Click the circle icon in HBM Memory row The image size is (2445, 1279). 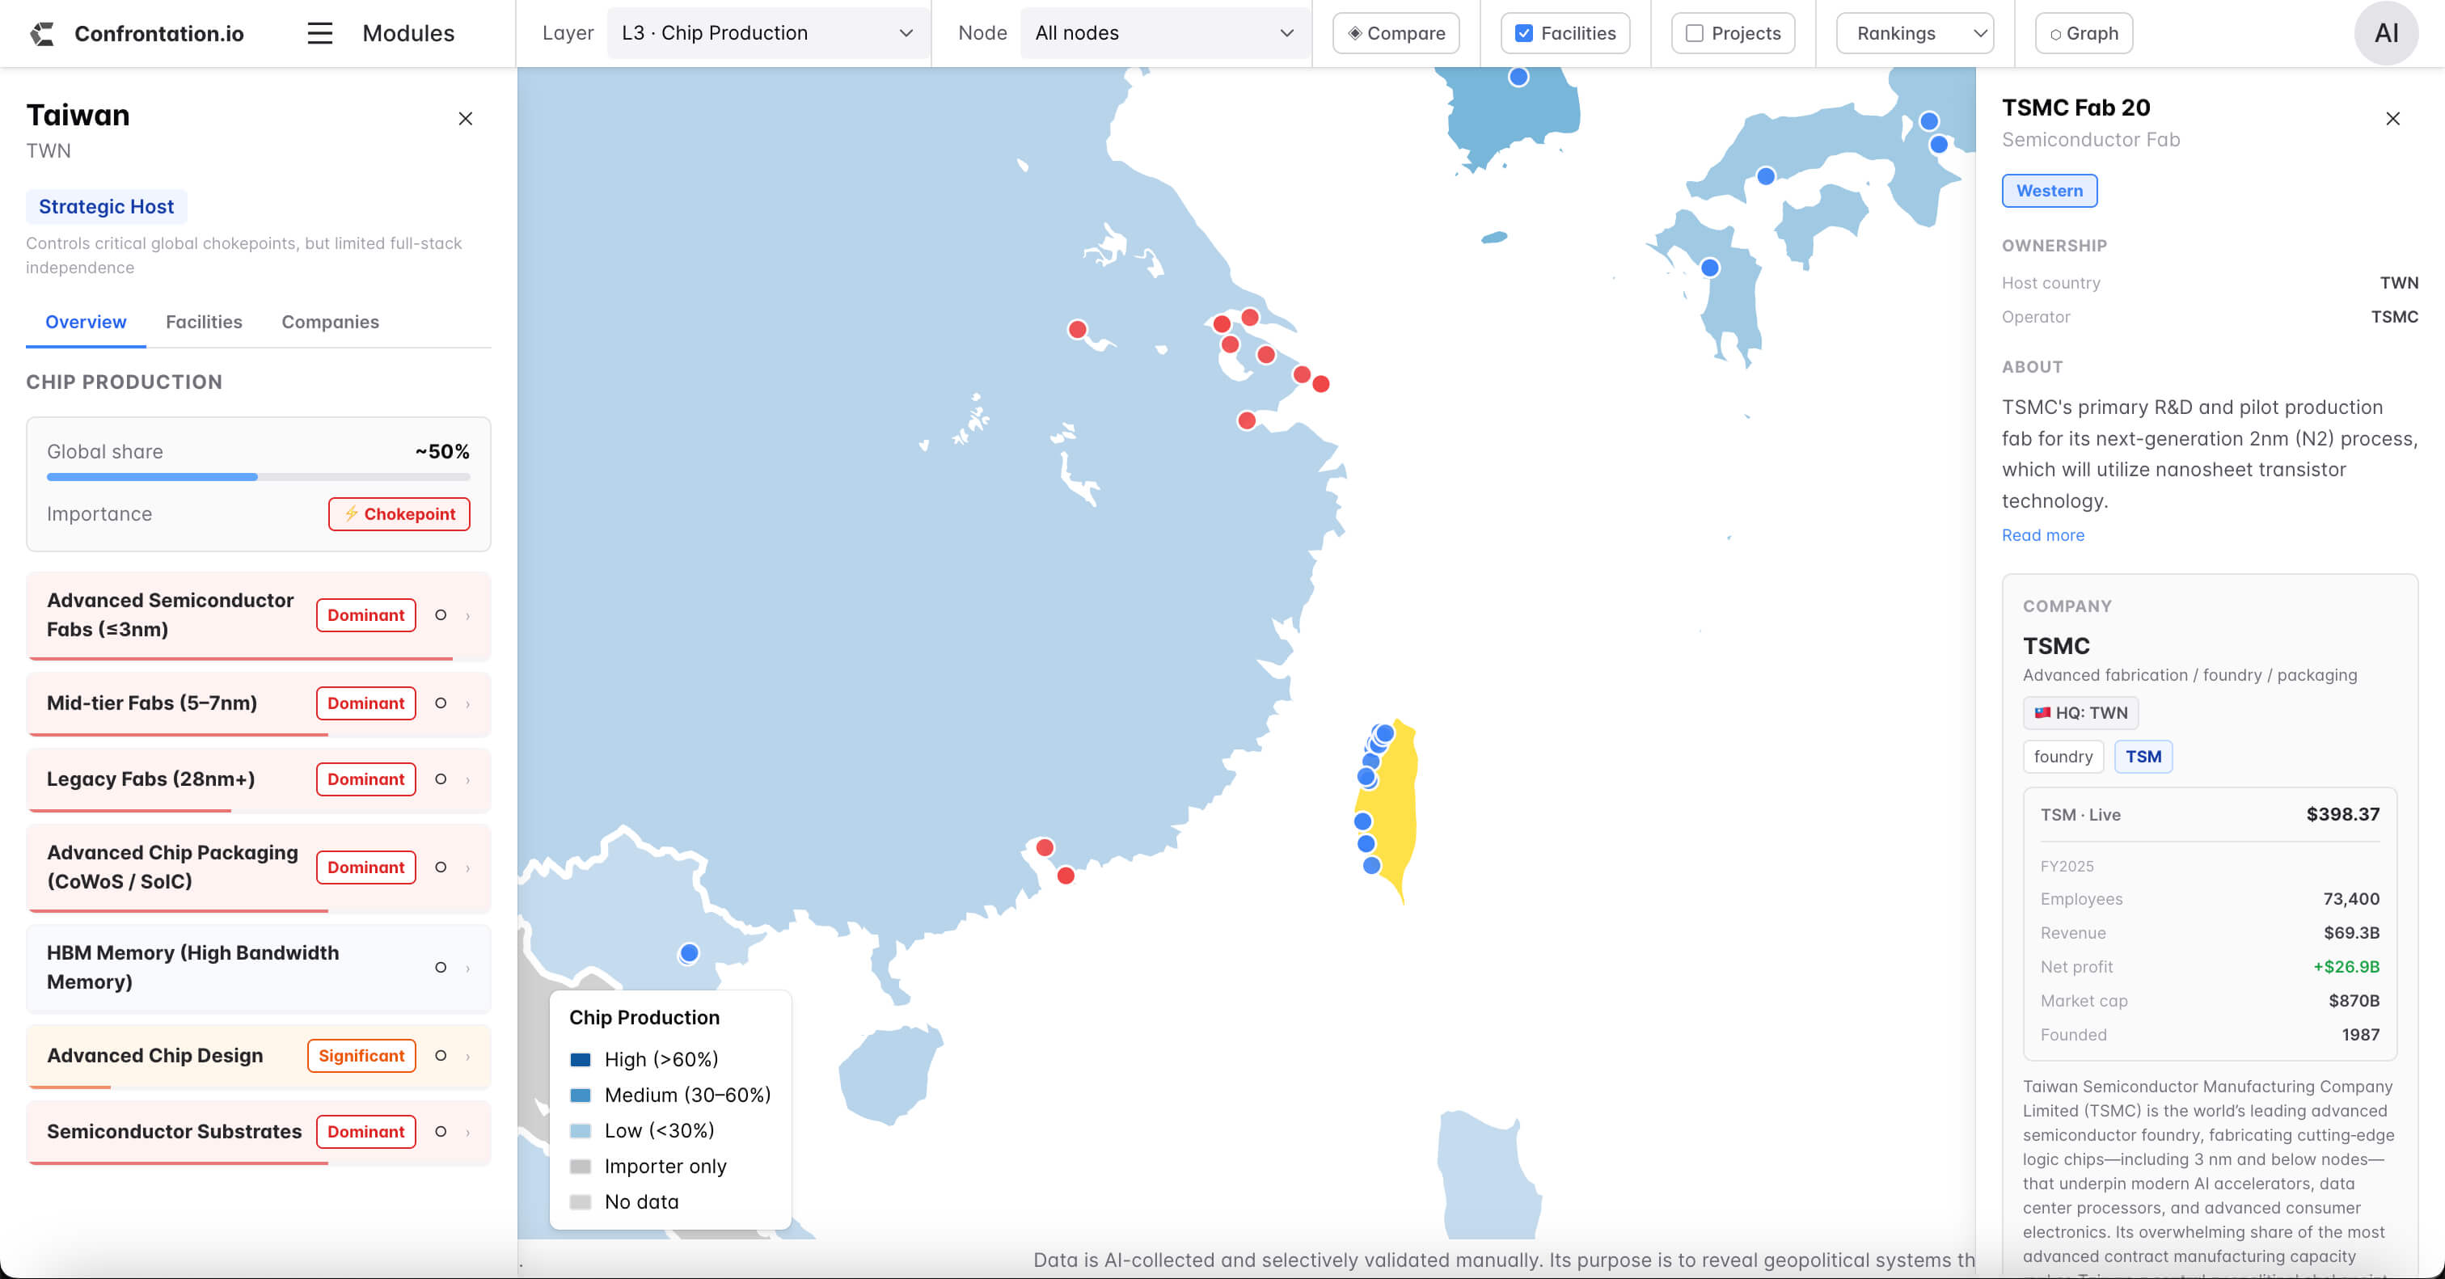pyautogui.click(x=441, y=968)
